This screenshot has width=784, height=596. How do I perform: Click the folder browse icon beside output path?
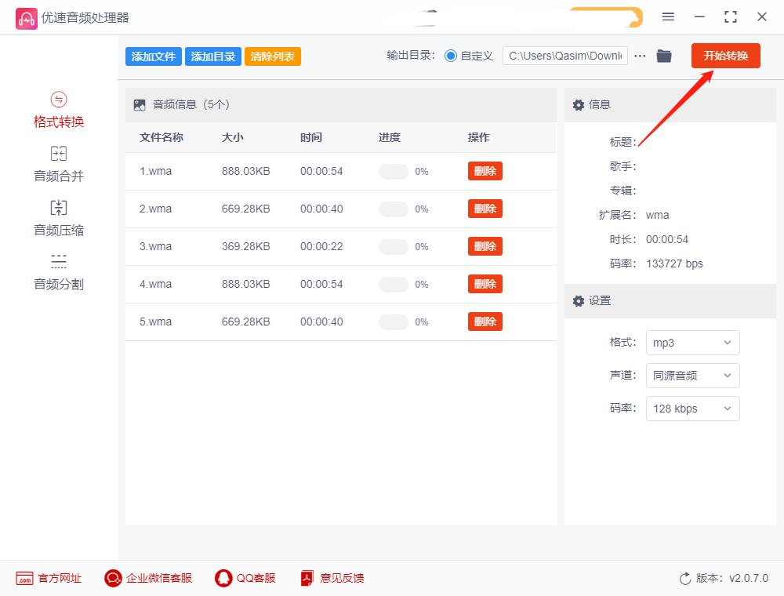664,56
